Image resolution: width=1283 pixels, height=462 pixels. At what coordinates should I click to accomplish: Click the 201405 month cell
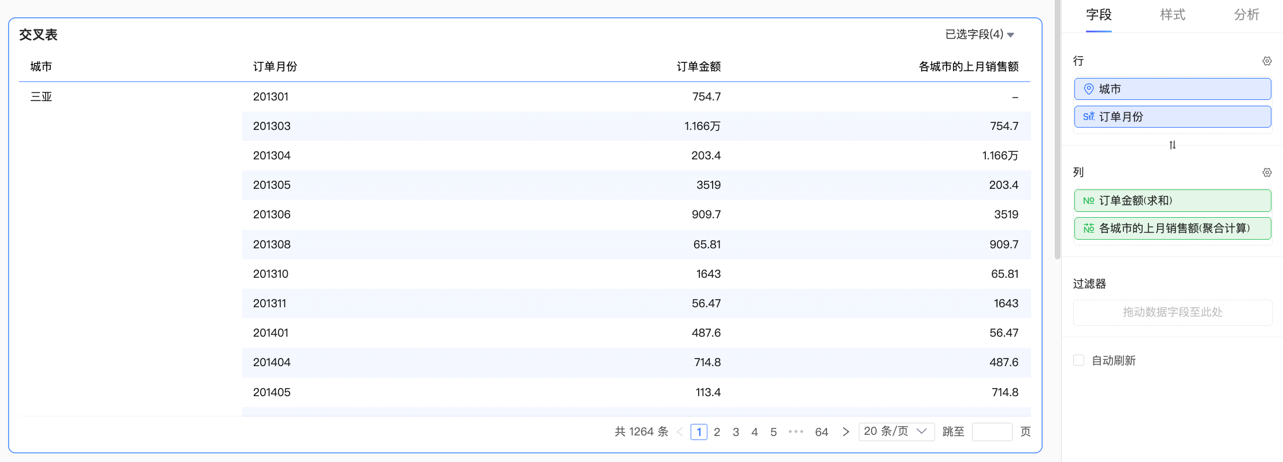pyautogui.click(x=272, y=393)
